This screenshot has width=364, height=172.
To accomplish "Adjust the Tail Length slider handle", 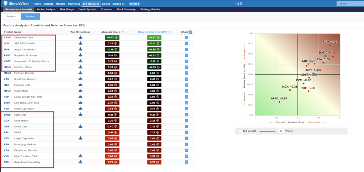I will click(276, 131).
